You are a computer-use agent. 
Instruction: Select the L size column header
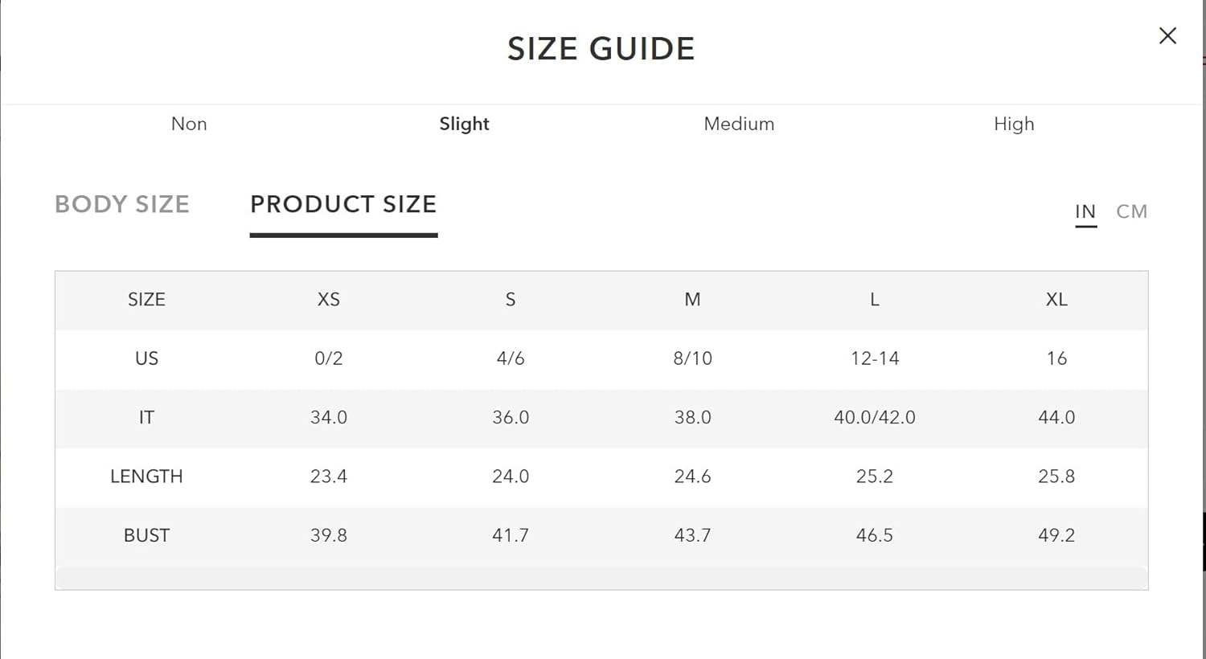pyautogui.click(x=875, y=300)
